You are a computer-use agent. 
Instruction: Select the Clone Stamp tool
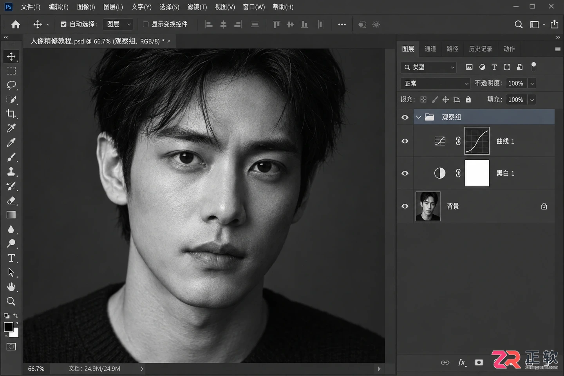click(11, 172)
